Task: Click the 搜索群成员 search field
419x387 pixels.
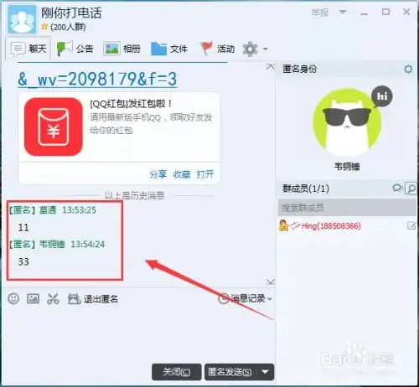Action: tap(347, 208)
